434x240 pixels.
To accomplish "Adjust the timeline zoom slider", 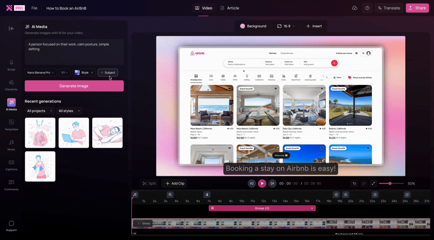I will pyautogui.click(x=391, y=183).
